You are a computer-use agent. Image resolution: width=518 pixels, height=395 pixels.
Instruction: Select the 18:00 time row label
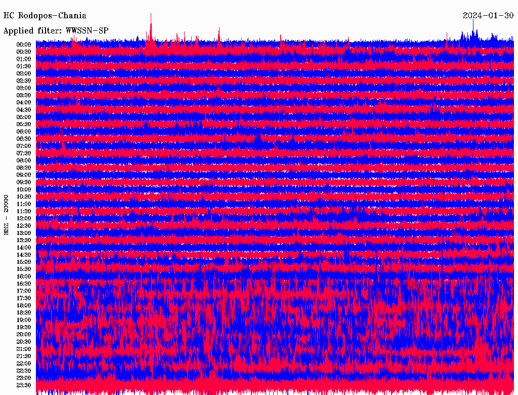coord(24,305)
